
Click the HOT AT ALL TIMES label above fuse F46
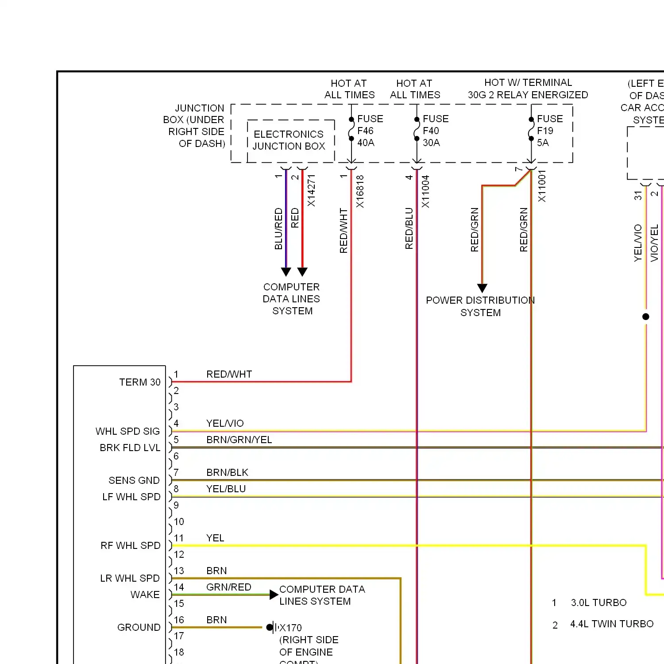click(x=349, y=89)
